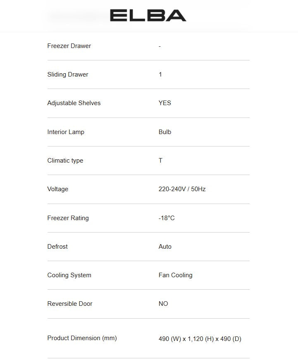The height and width of the screenshot is (360, 298).
Task: Click the Climatic type label
Action: coord(65,161)
